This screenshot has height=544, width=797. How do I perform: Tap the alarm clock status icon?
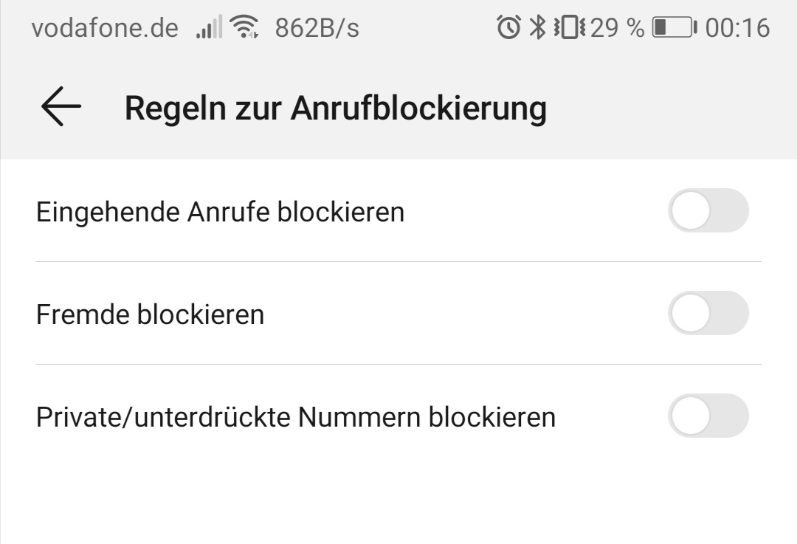508,28
